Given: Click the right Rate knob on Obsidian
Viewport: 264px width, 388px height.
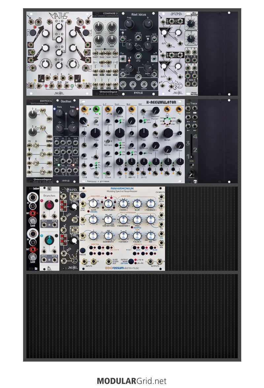Looking at the screenshot, I should [x=72, y=113].
